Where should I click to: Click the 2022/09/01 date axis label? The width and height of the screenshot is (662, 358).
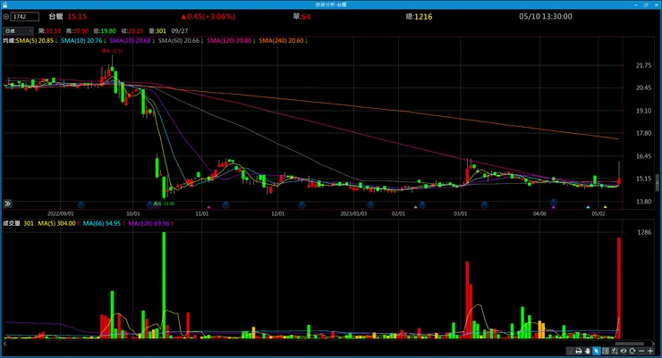click(x=60, y=214)
